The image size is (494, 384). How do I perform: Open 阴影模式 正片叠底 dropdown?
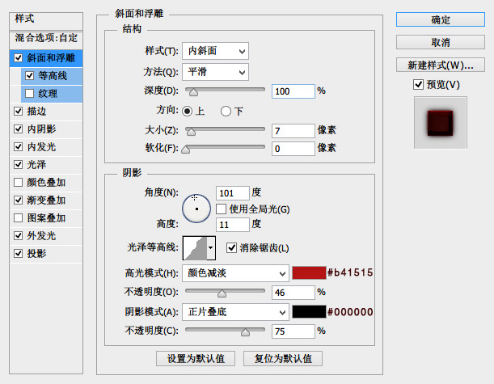point(235,312)
